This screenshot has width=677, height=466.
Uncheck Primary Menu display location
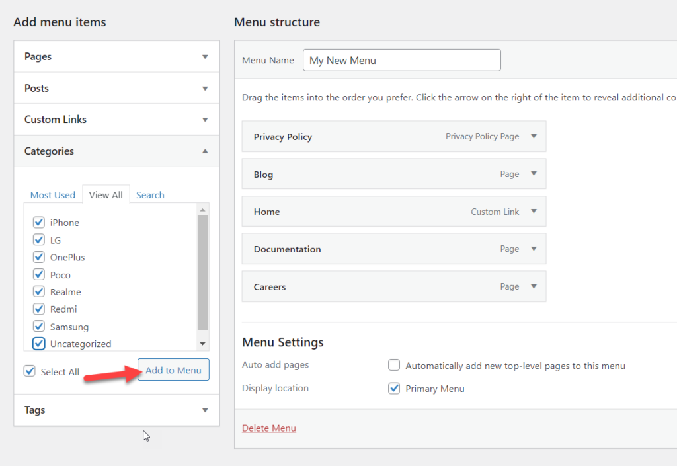[x=394, y=389]
